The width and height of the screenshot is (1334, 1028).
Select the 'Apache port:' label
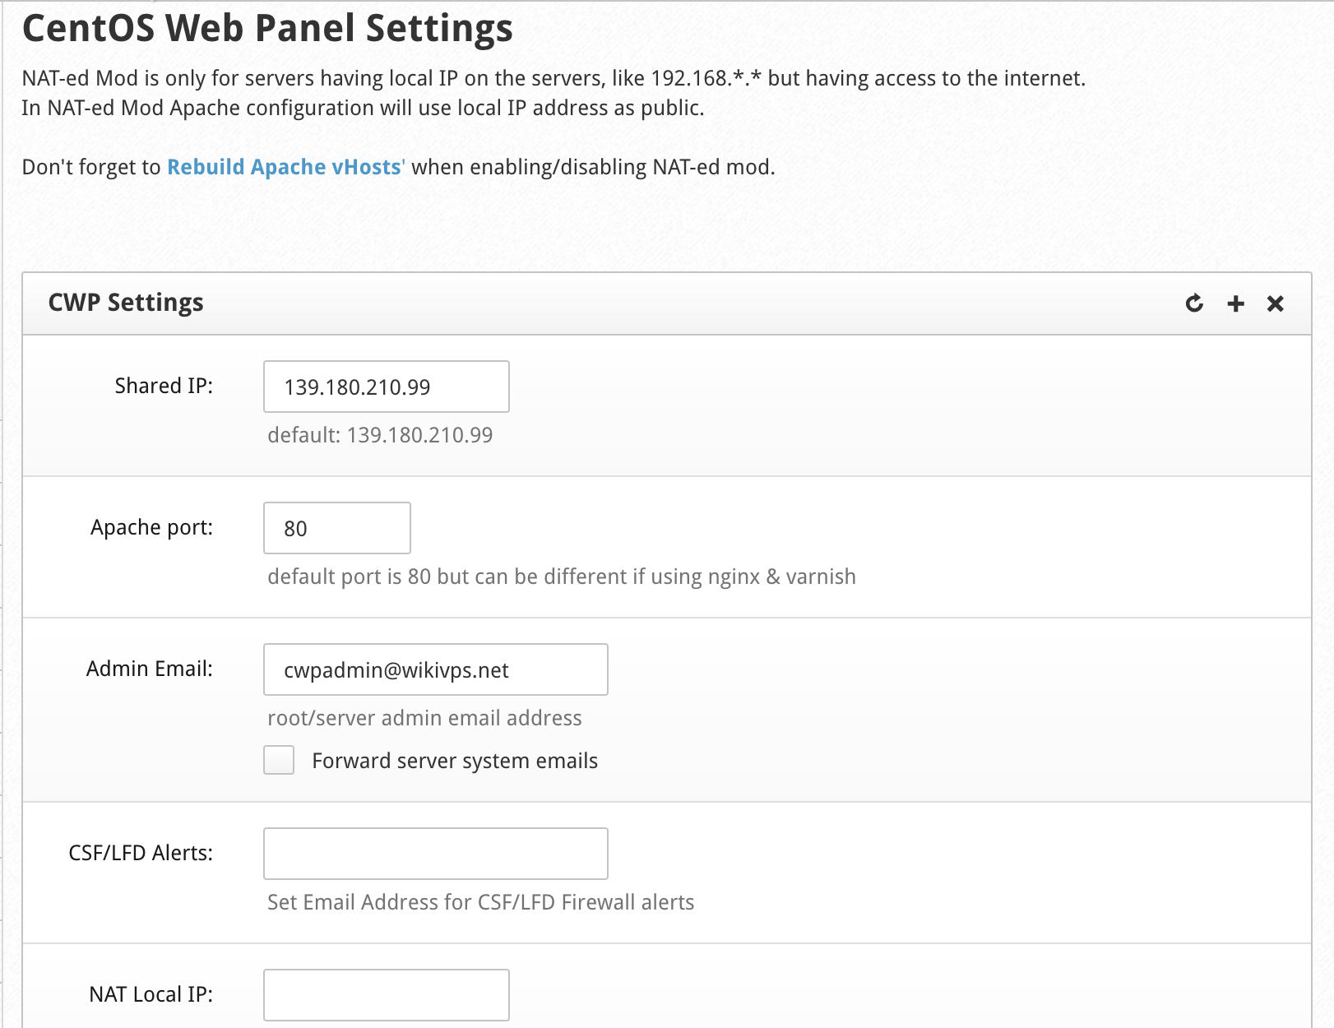[x=151, y=527]
